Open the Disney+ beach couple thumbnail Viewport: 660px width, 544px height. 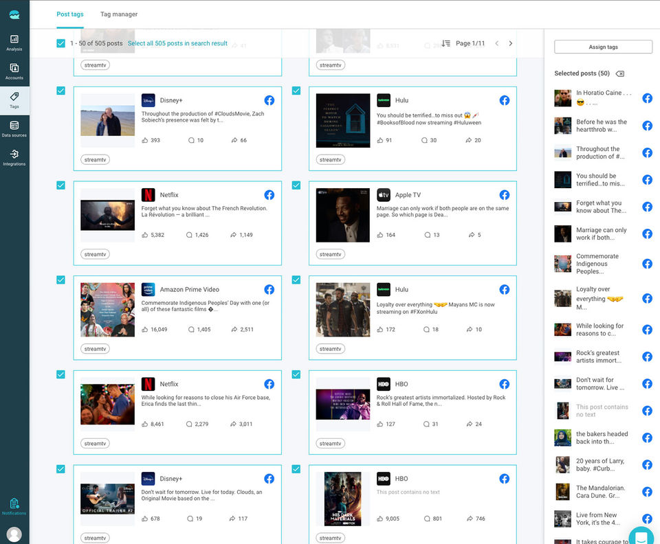tap(108, 121)
